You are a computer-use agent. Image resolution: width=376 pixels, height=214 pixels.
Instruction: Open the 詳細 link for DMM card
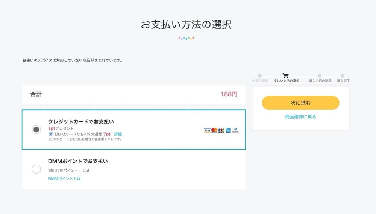coord(118,134)
